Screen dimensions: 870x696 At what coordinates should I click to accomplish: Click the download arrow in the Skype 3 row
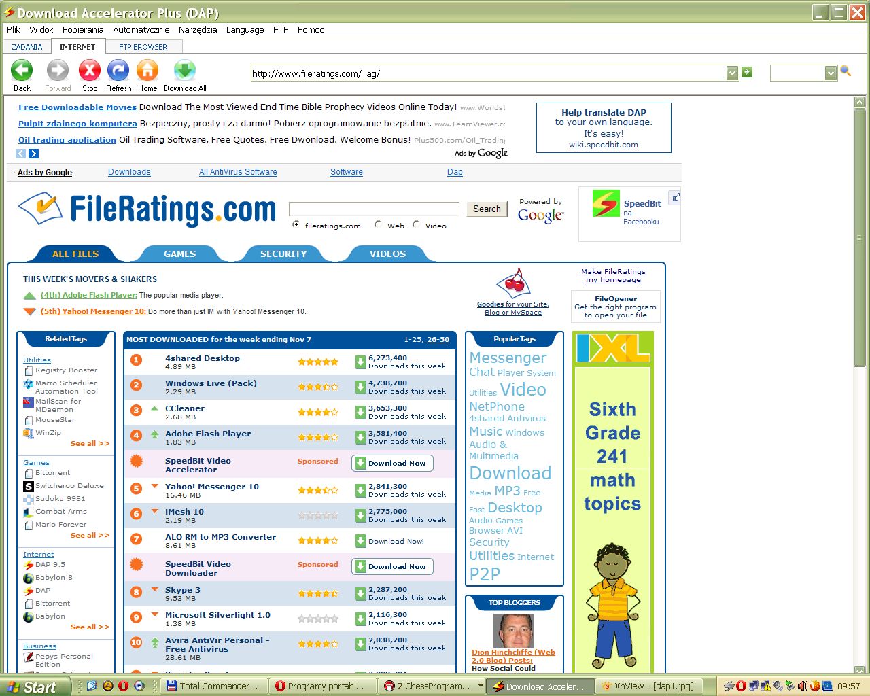click(x=361, y=594)
